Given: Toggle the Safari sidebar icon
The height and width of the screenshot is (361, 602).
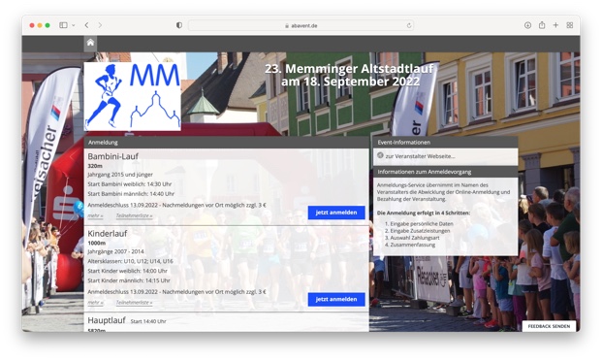Looking at the screenshot, I should tap(63, 25).
